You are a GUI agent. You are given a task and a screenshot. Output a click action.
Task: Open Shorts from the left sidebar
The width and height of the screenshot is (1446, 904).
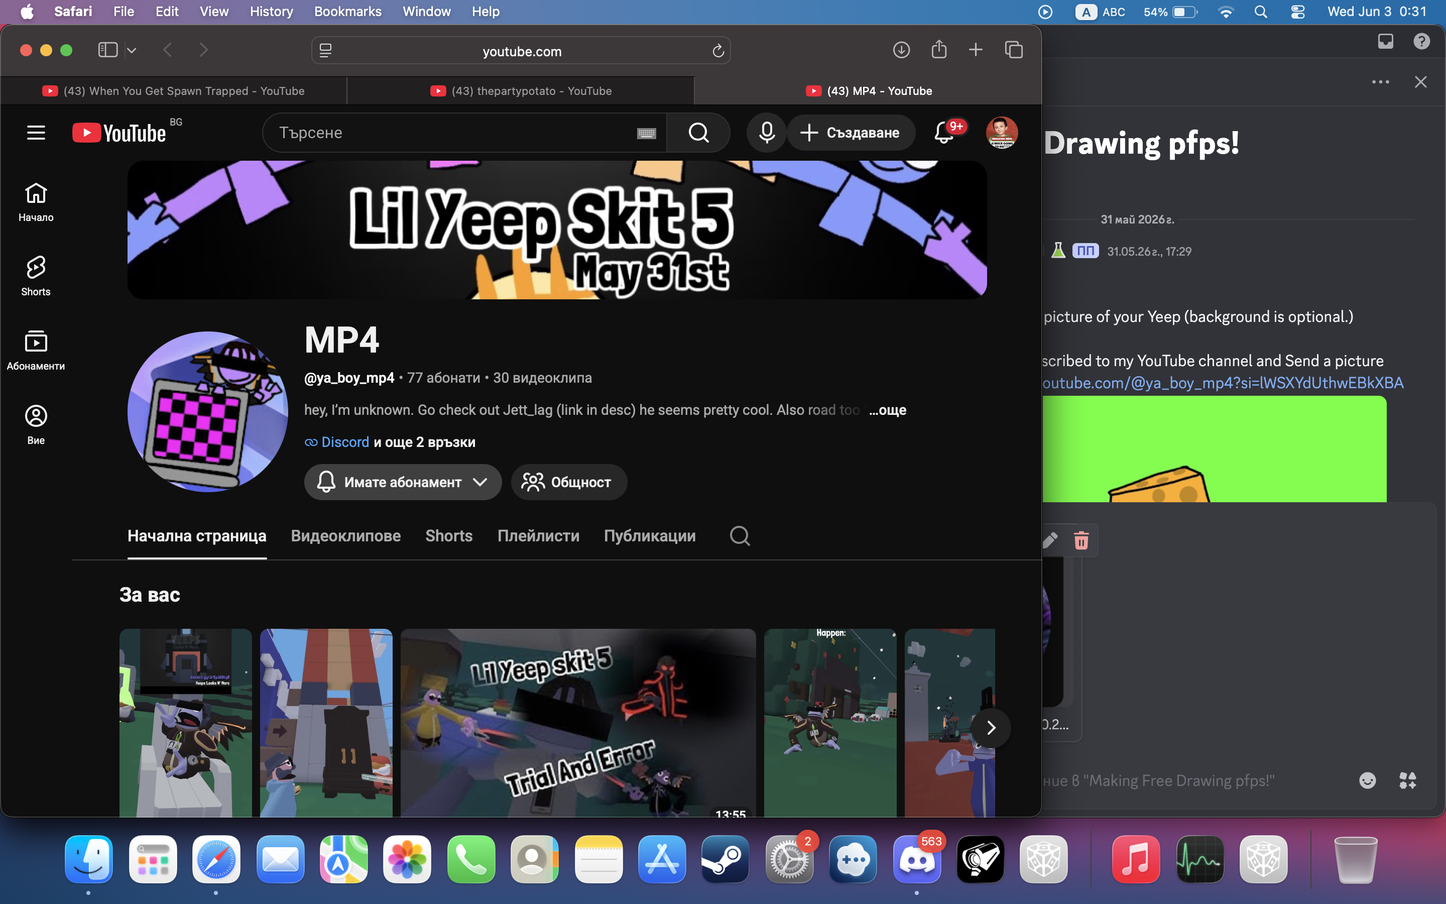[36, 277]
